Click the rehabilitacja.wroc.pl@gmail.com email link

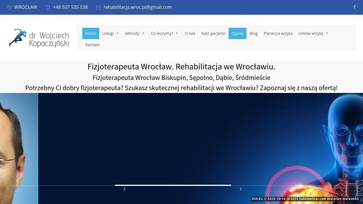pos(138,7)
